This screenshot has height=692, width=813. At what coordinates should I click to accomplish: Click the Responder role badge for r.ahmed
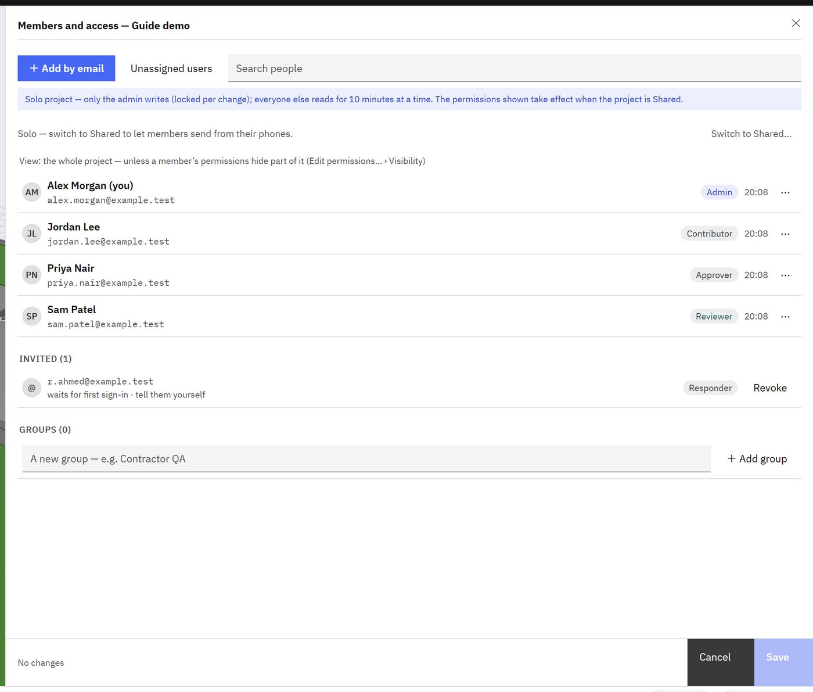tap(710, 388)
